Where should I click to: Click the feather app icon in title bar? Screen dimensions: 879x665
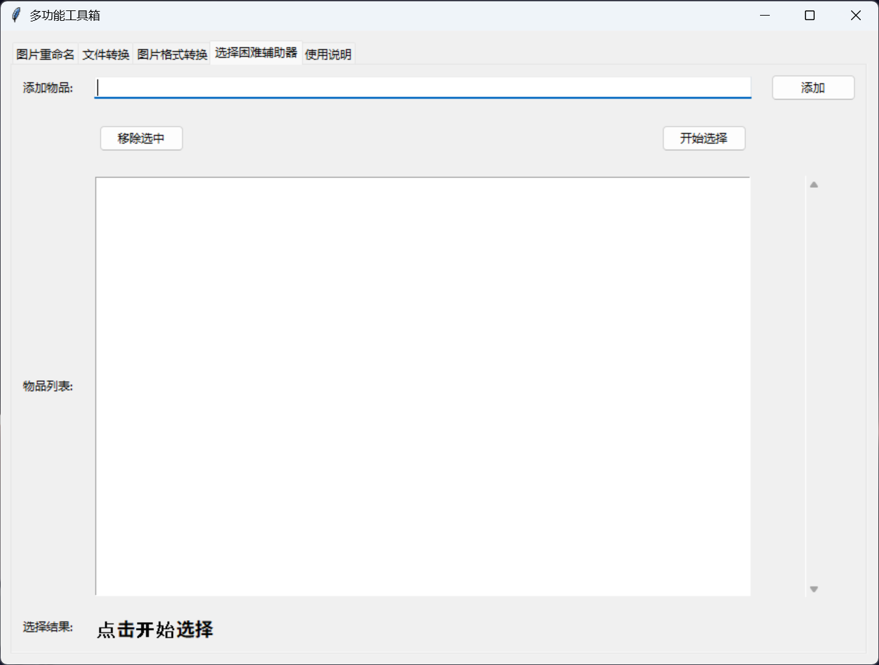click(x=16, y=15)
